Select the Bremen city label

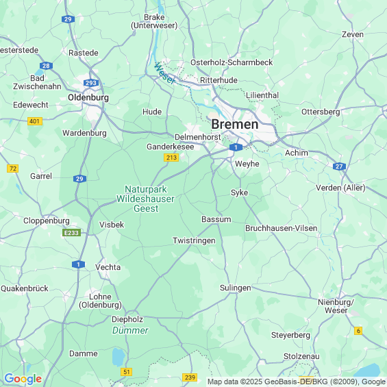[x=235, y=124]
